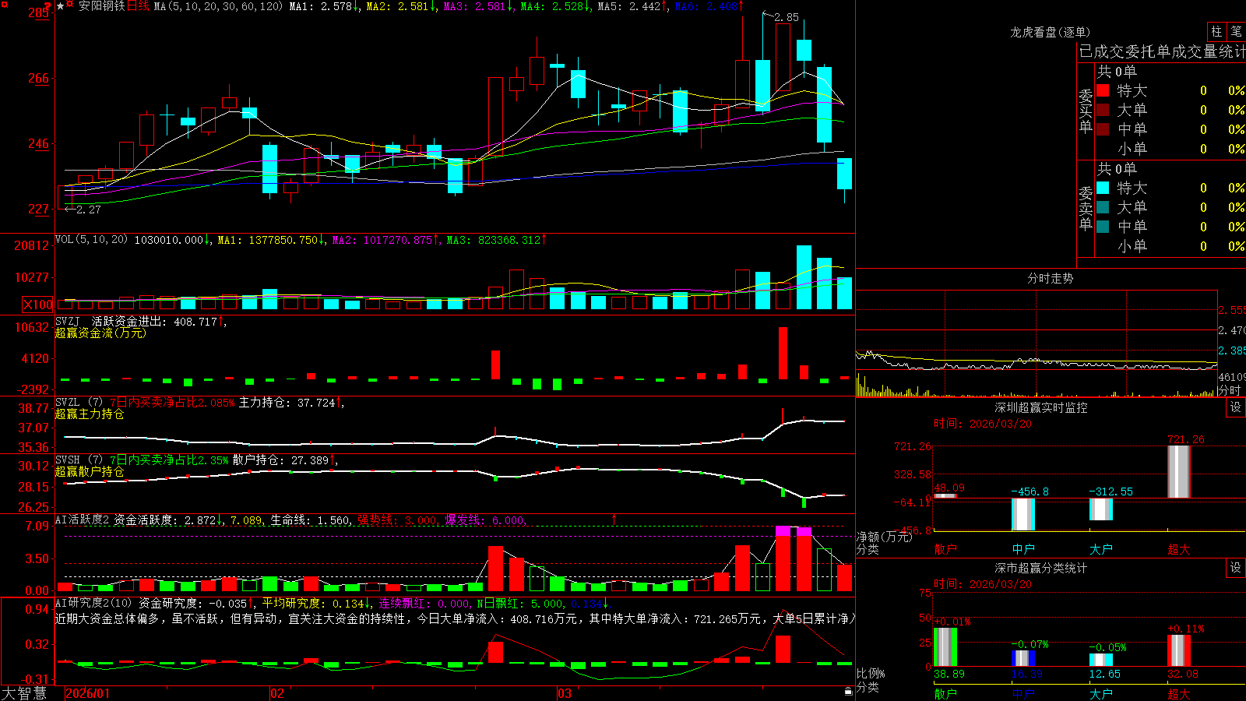Image resolution: width=1246 pixels, height=701 pixels.
Task: Click the 大智慧 logo label
Action: click(24, 693)
